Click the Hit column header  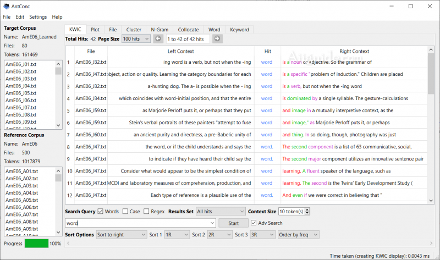pyautogui.click(x=268, y=51)
